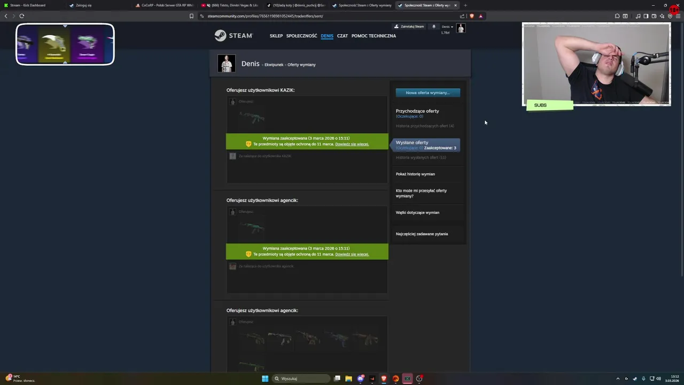Click the Brave Shields lion icon

pos(472,16)
